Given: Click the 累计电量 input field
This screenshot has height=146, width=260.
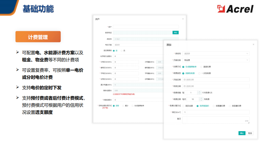Looking at the screenshot, I should pyautogui.click(x=138, y=85).
